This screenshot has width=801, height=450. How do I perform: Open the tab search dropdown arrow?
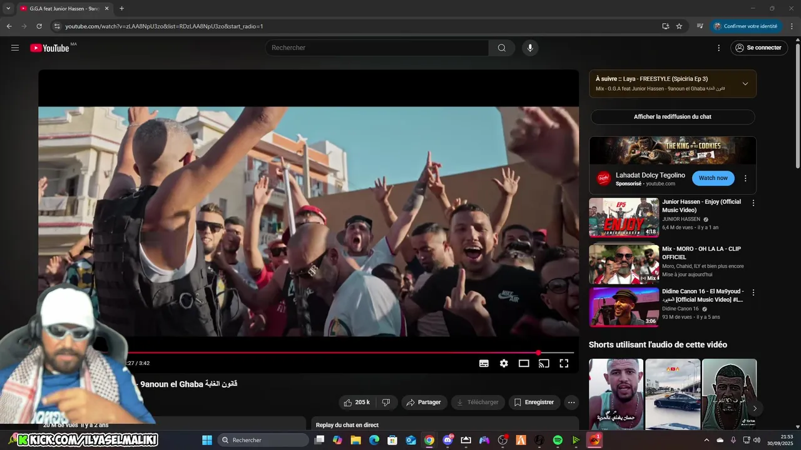click(x=8, y=8)
